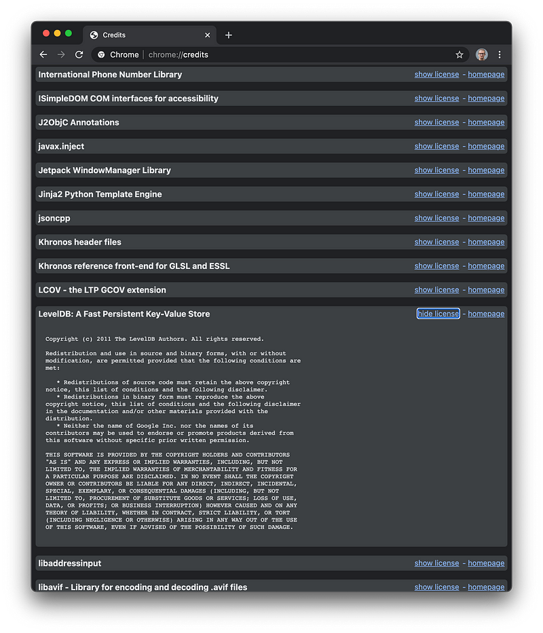The height and width of the screenshot is (633, 543).
Task: Open homepage for LCOV GCOV extension
Action: (x=486, y=290)
